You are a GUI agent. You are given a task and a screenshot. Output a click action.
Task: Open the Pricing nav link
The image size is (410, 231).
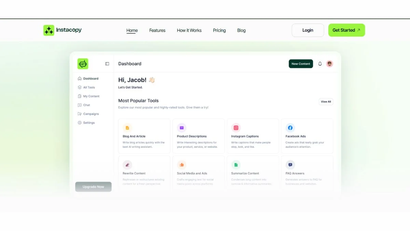pyautogui.click(x=219, y=30)
